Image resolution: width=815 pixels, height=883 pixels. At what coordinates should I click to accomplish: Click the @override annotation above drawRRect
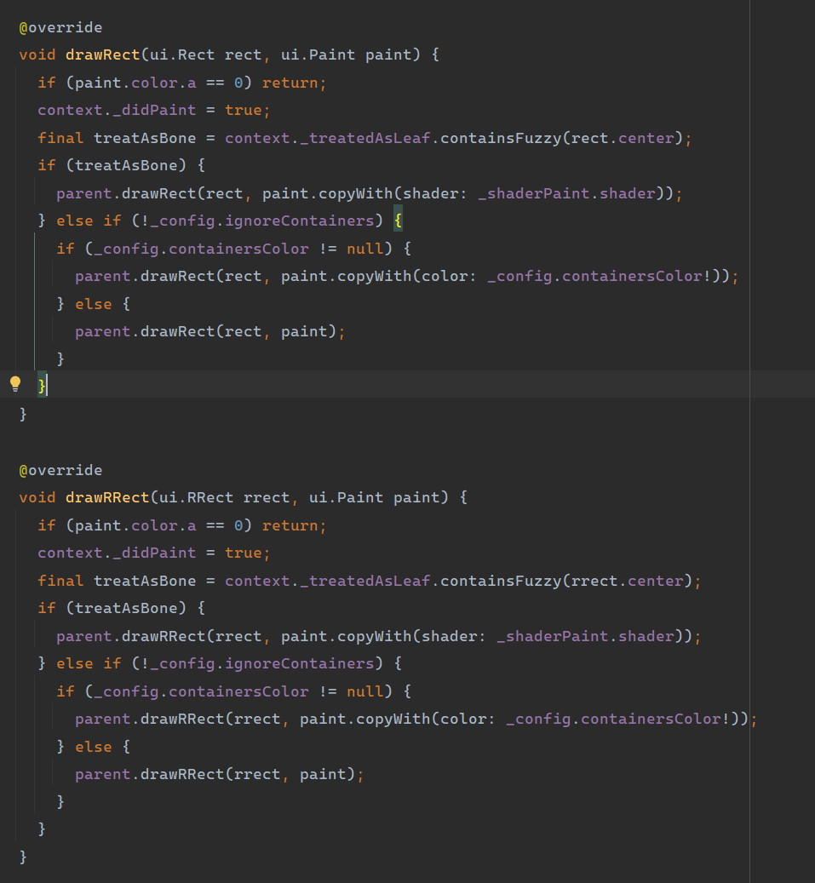click(60, 470)
